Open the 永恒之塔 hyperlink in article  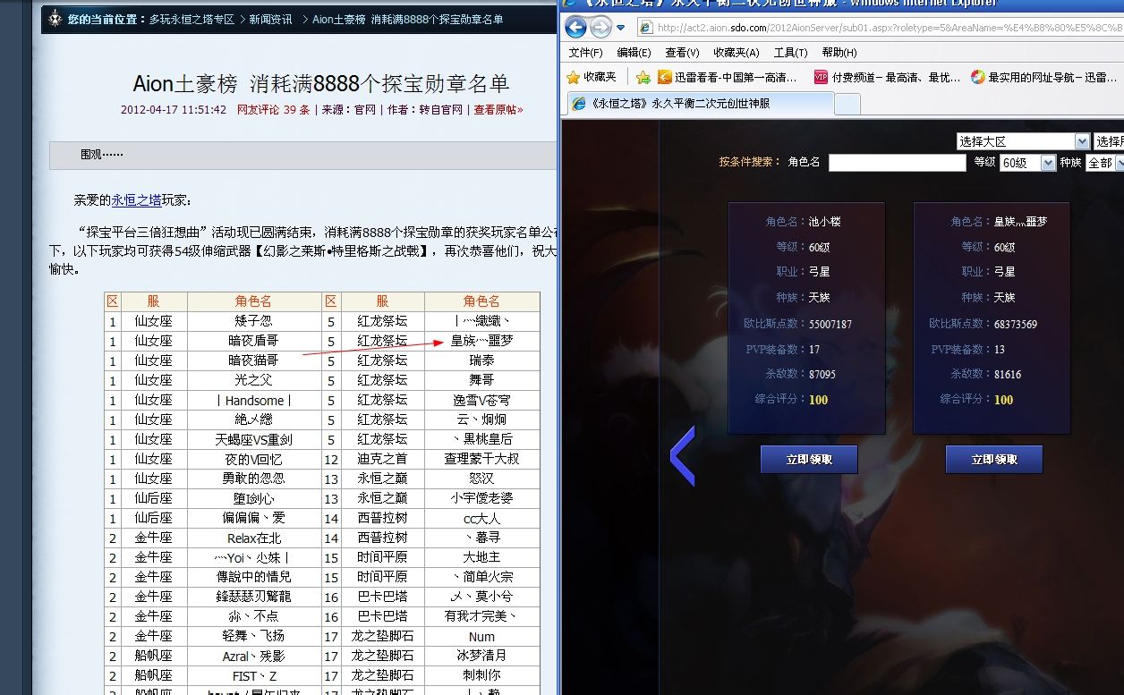(136, 200)
